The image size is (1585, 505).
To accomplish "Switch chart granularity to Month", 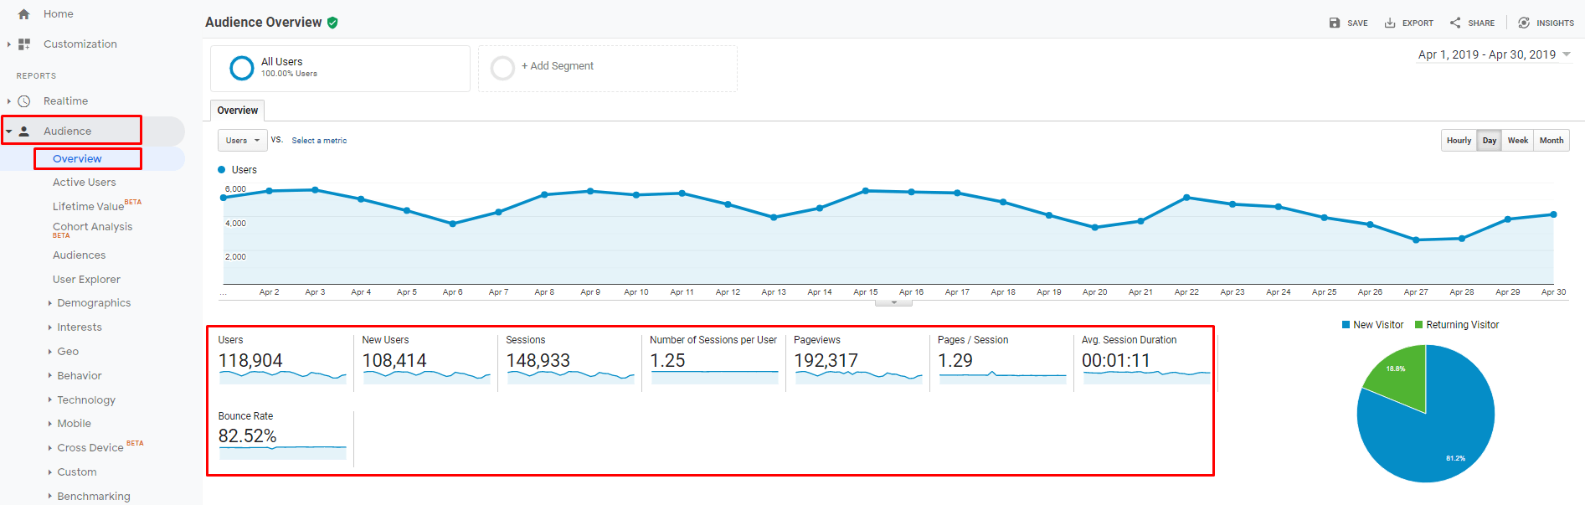I will pyautogui.click(x=1551, y=141).
